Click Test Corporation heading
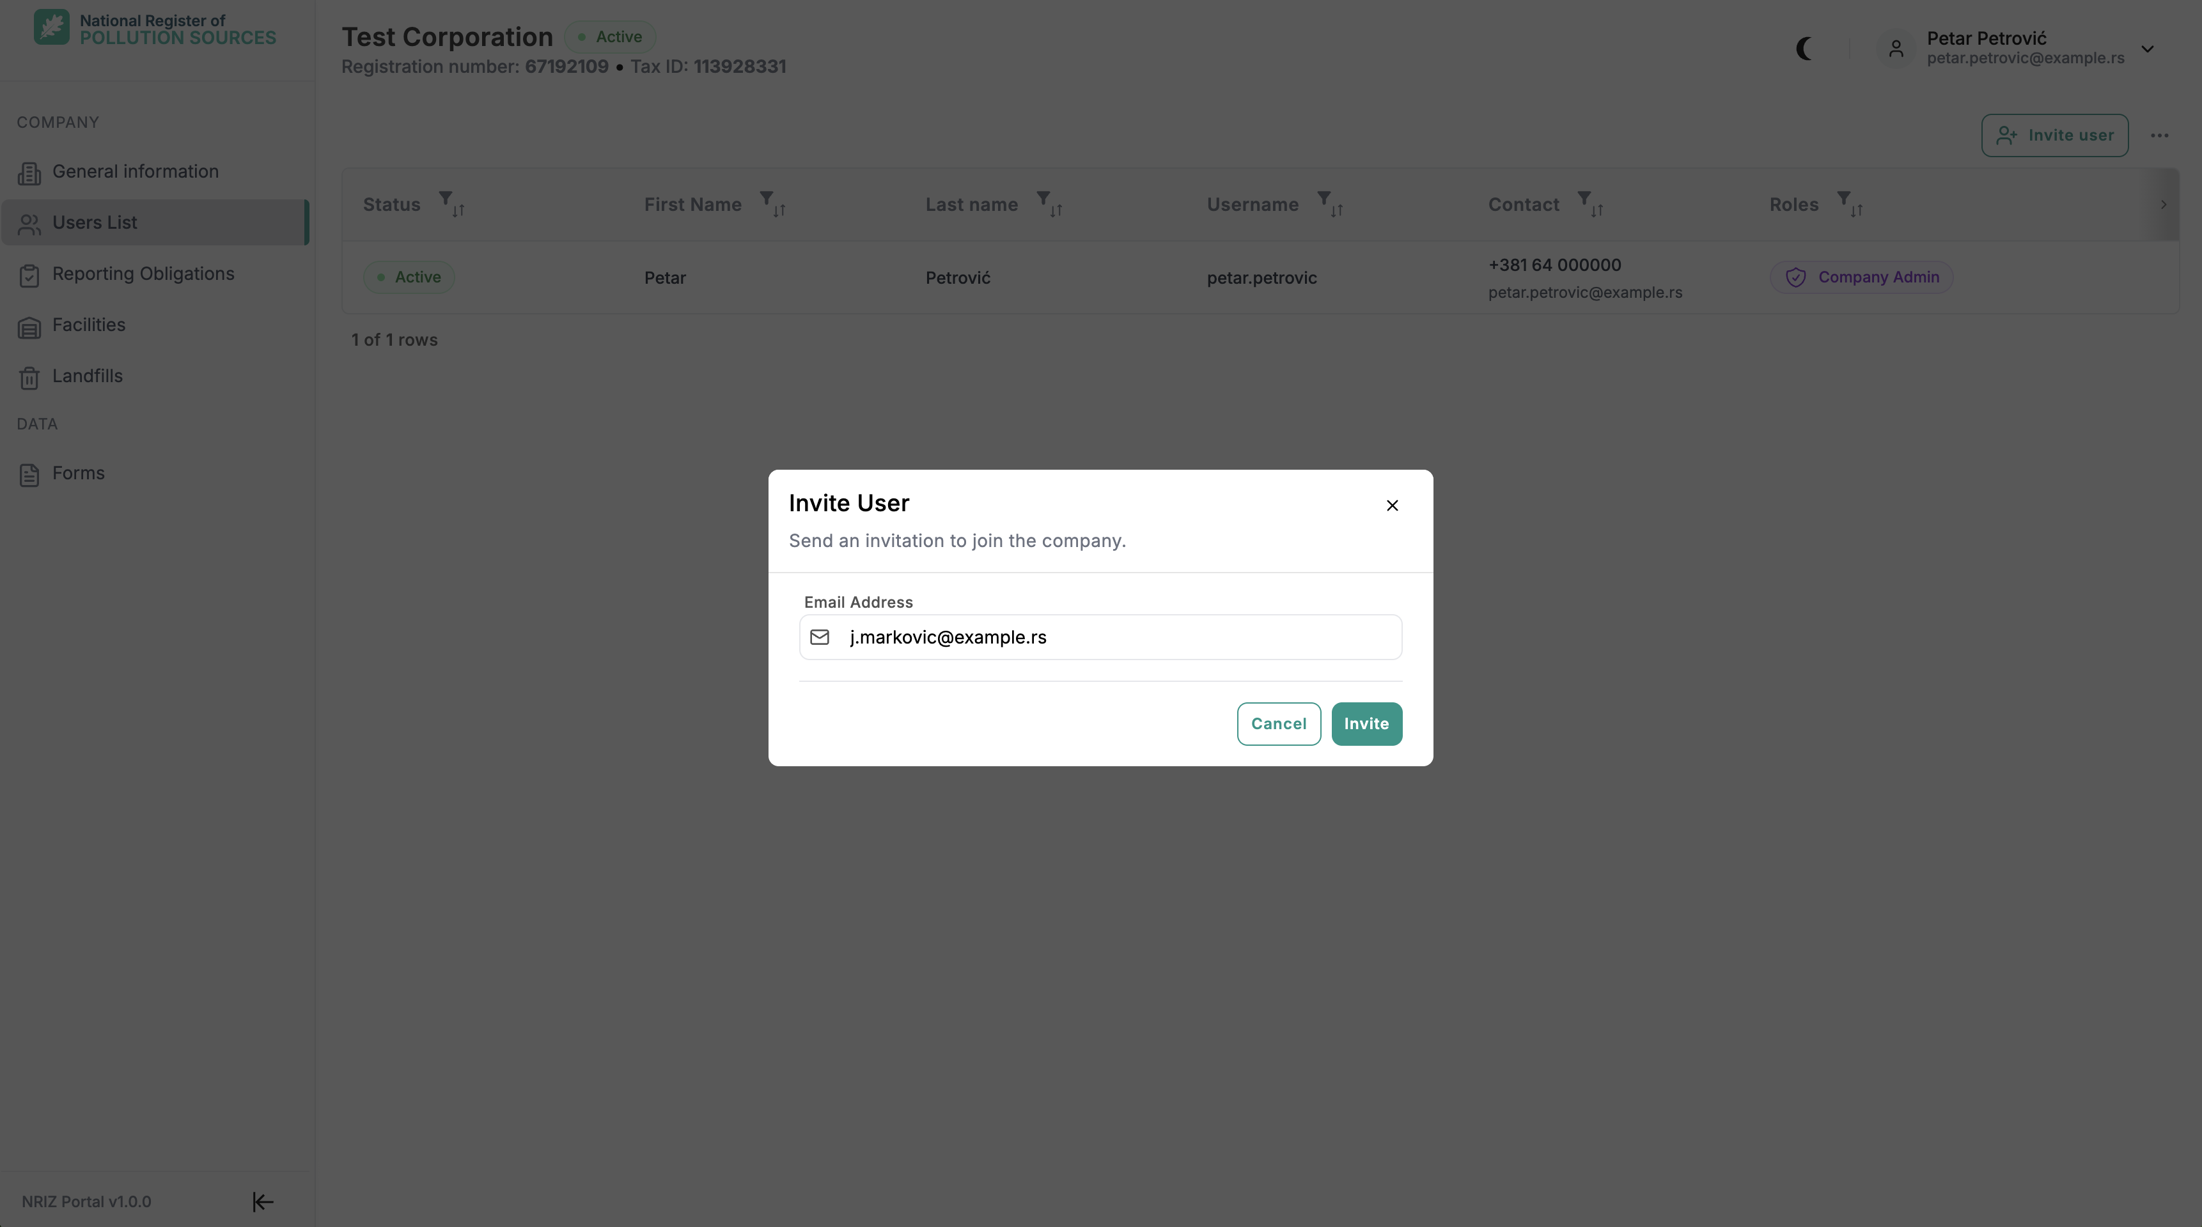The width and height of the screenshot is (2202, 1227). pyautogui.click(x=447, y=38)
